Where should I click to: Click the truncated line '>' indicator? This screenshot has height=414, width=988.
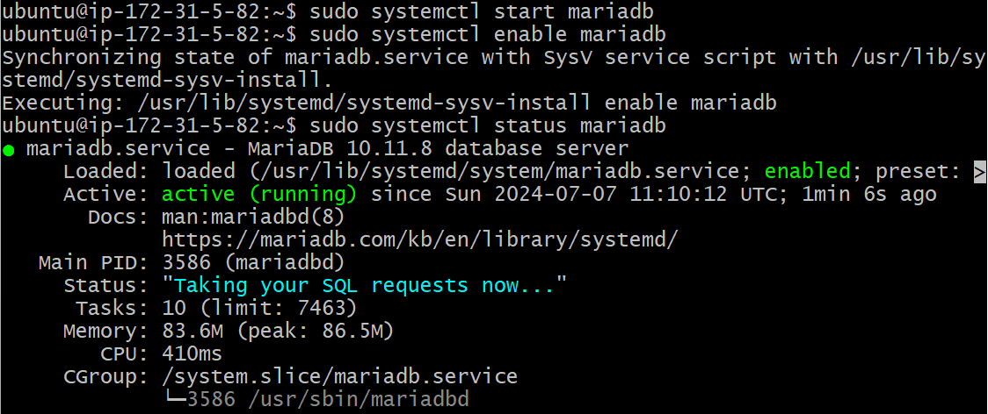[x=979, y=171]
